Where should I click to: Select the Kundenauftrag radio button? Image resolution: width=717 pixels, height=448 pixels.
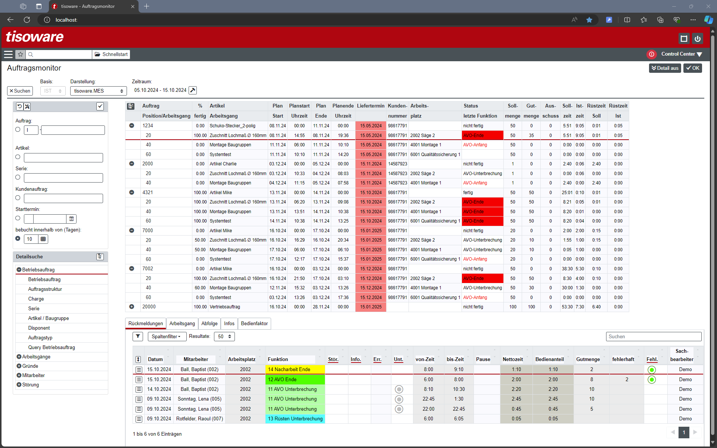coord(18,198)
